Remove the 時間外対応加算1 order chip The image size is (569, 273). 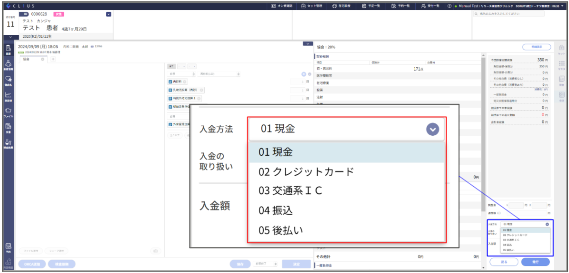[199, 98]
